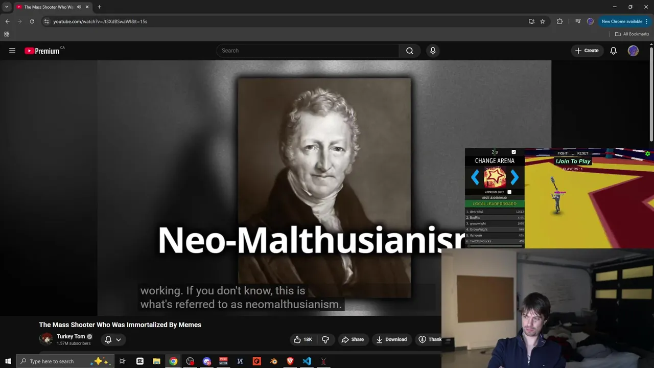Click the YouTube page vertical scrollbar
This screenshot has height=368, width=654.
click(x=651, y=95)
